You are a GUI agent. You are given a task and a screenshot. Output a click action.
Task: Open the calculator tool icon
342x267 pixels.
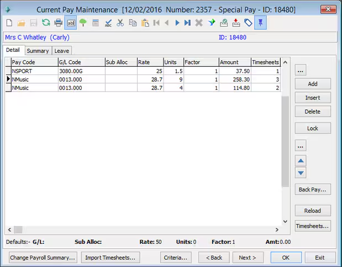tap(96, 23)
